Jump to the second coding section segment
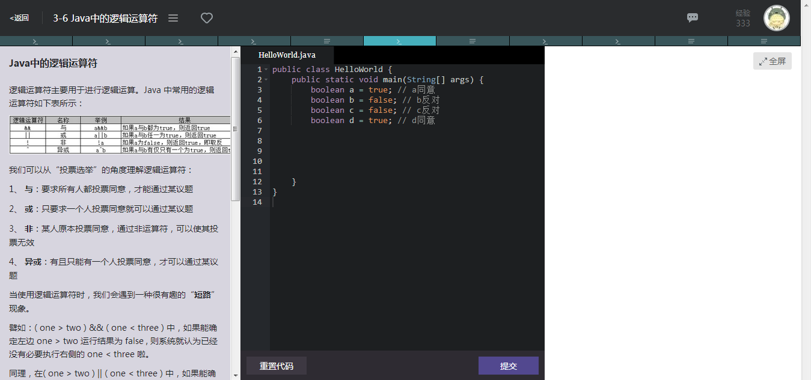 (109, 41)
